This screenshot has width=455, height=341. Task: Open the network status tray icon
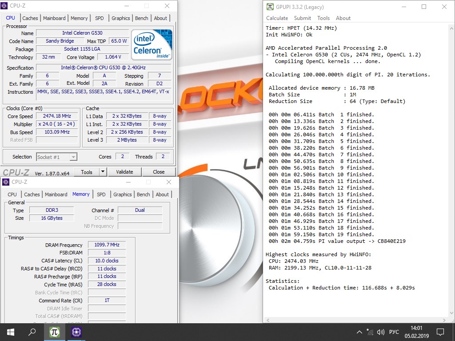370,332
